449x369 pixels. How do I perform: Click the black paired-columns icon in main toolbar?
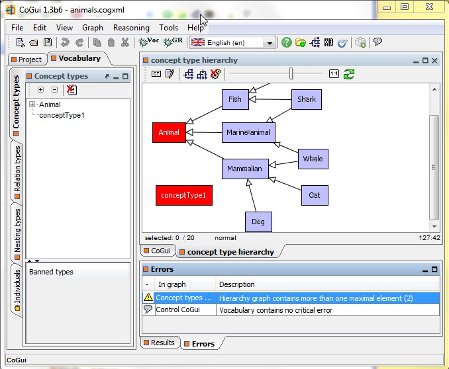(x=328, y=42)
